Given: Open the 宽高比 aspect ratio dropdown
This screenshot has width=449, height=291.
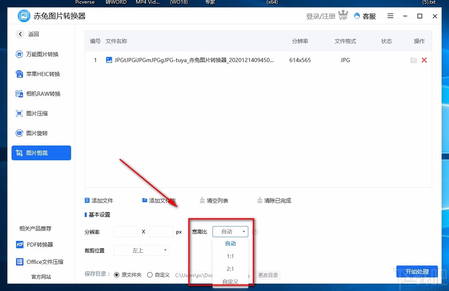Looking at the screenshot, I should [230, 231].
